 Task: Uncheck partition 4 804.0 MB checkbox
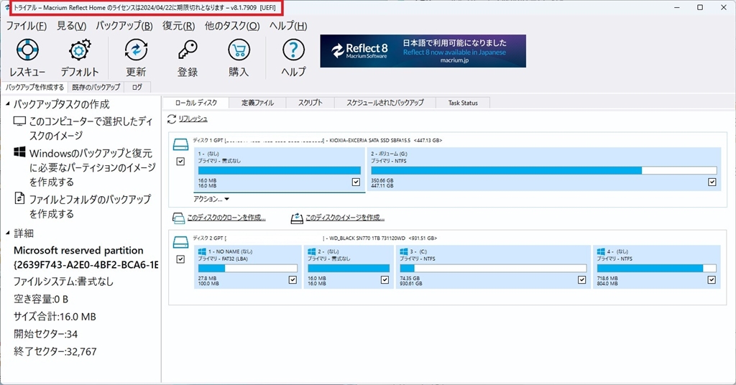[x=712, y=280]
